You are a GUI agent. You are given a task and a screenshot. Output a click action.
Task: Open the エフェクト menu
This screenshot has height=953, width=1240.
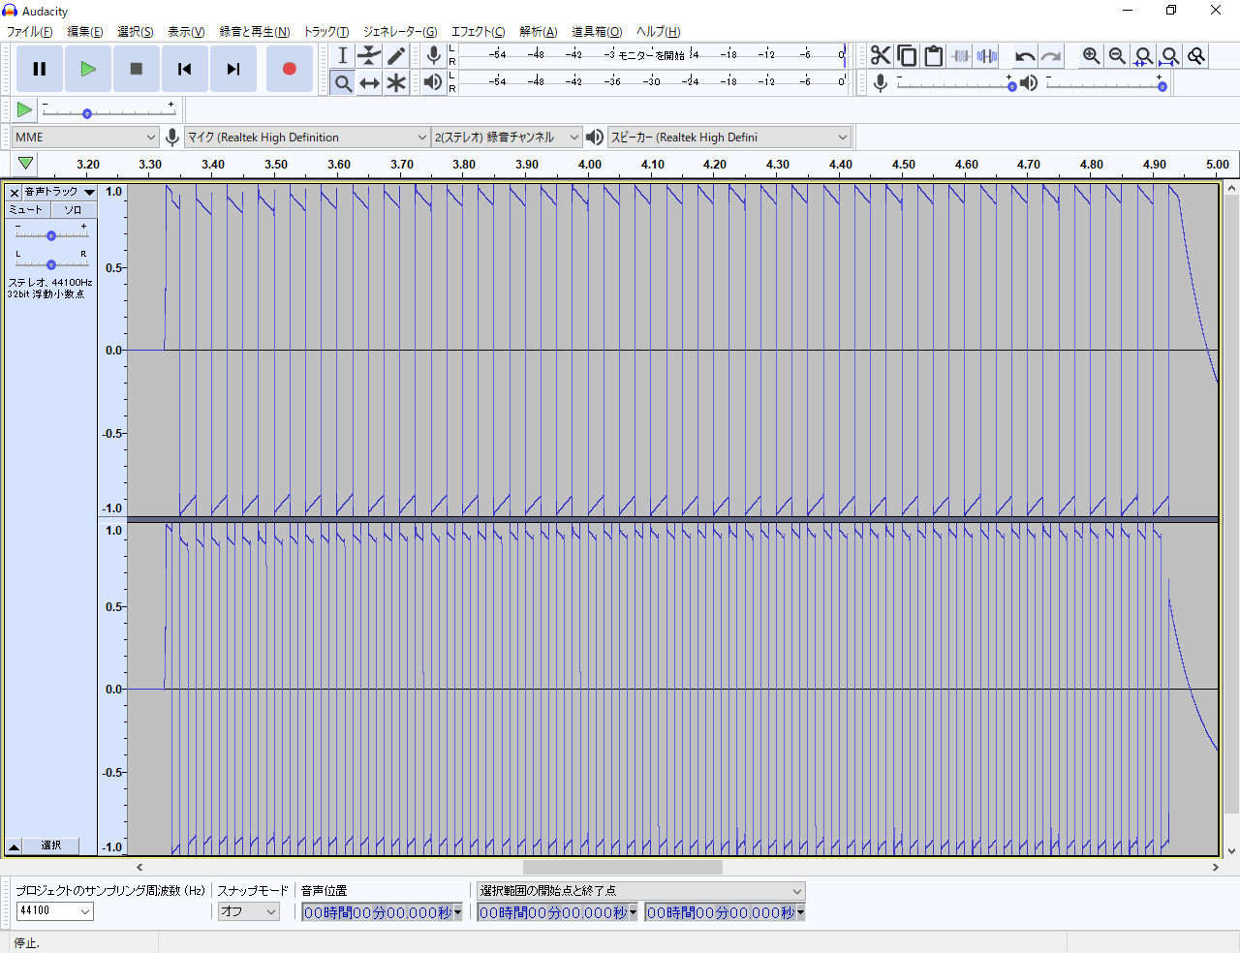(x=478, y=32)
